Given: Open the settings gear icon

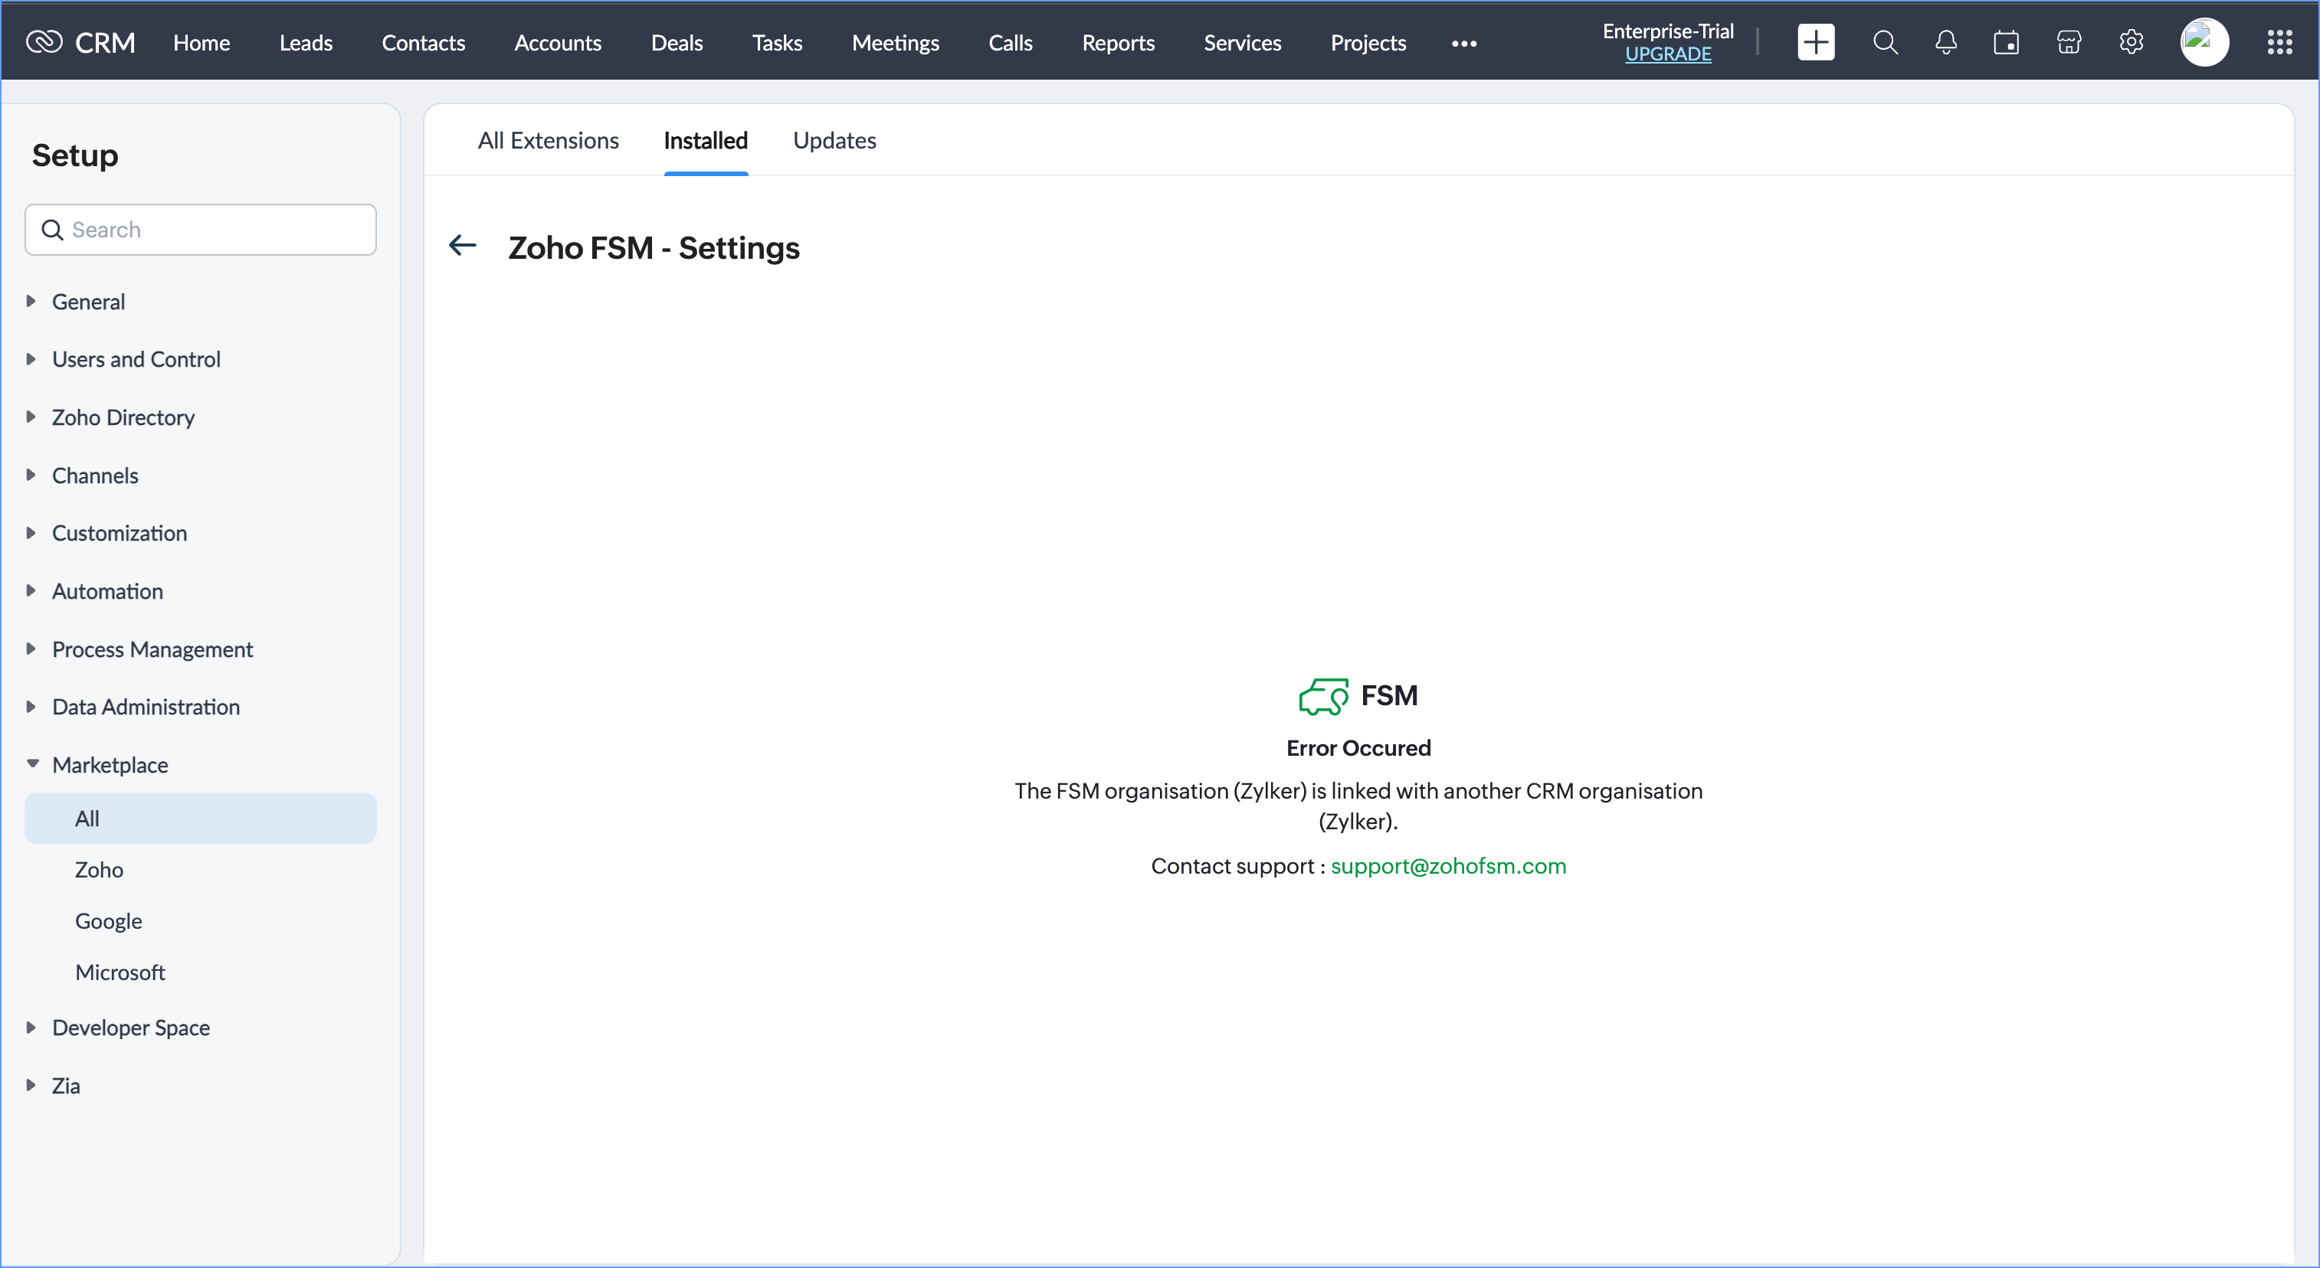Looking at the screenshot, I should [x=2131, y=42].
